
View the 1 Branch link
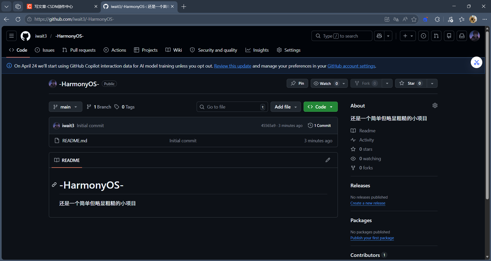click(x=99, y=107)
